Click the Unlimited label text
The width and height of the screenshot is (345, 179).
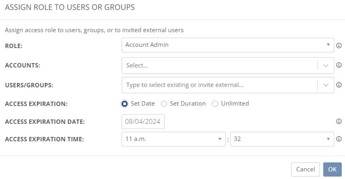pos(235,104)
